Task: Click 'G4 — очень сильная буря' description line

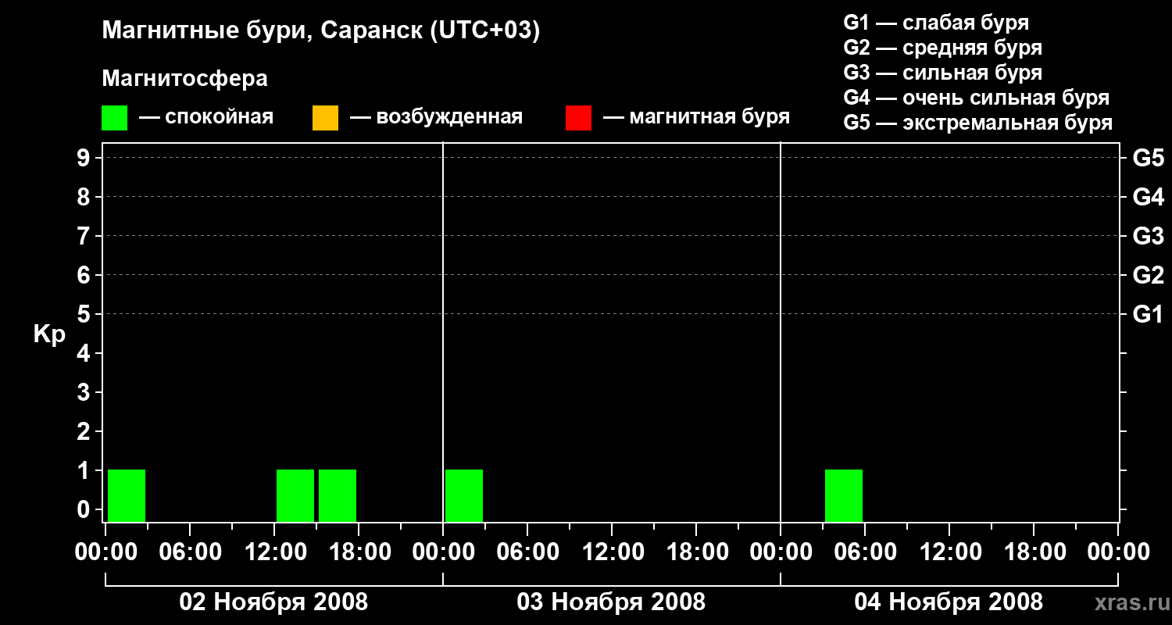Action: point(977,98)
